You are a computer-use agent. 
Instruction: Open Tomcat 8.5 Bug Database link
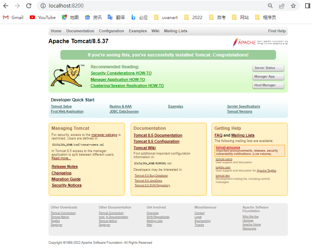pyautogui.click(x=151, y=175)
